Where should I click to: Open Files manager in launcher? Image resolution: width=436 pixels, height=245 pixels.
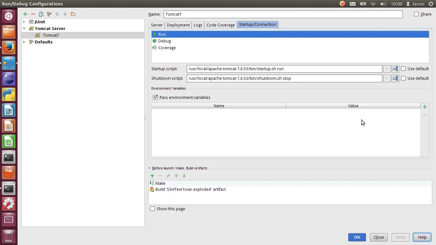9,32
